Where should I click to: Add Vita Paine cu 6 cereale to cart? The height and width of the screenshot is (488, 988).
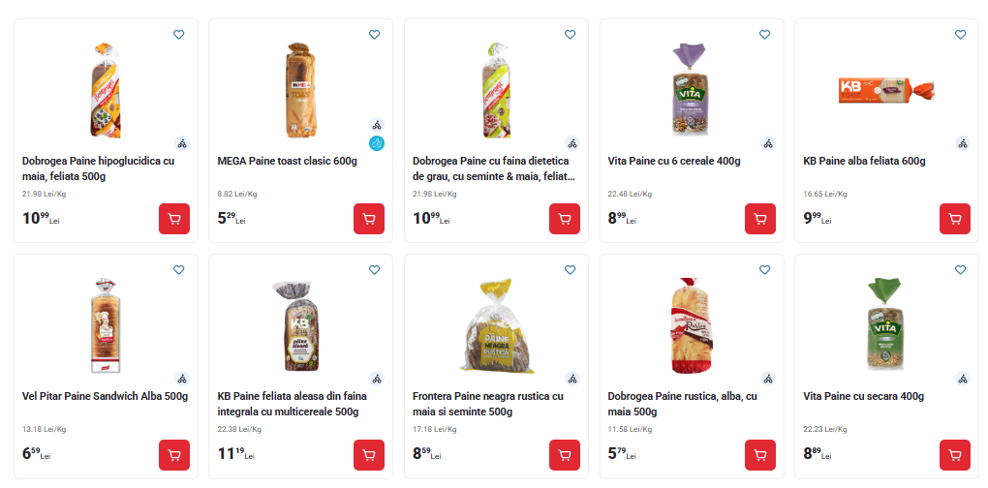(x=760, y=219)
